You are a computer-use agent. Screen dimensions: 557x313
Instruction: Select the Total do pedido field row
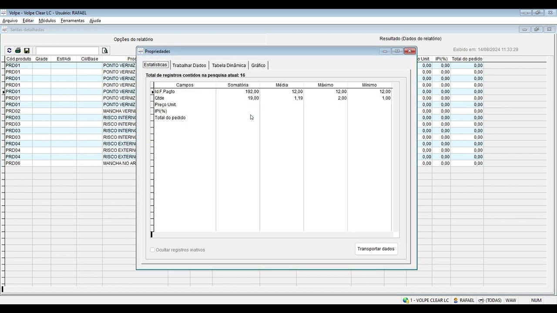tap(273, 117)
